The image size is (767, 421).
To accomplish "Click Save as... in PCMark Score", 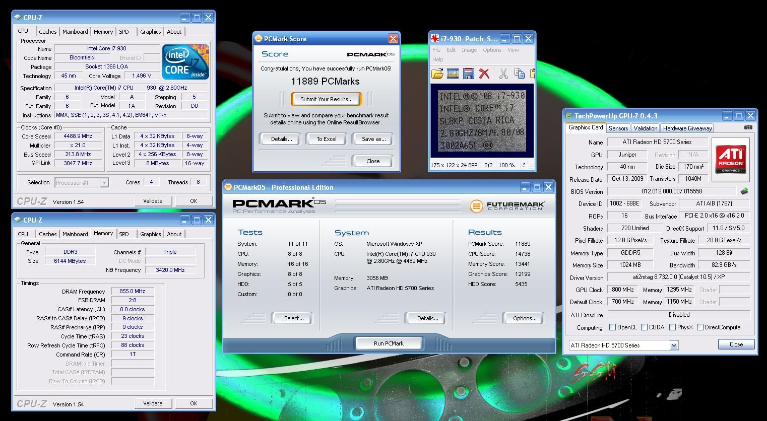I will 373,139.
